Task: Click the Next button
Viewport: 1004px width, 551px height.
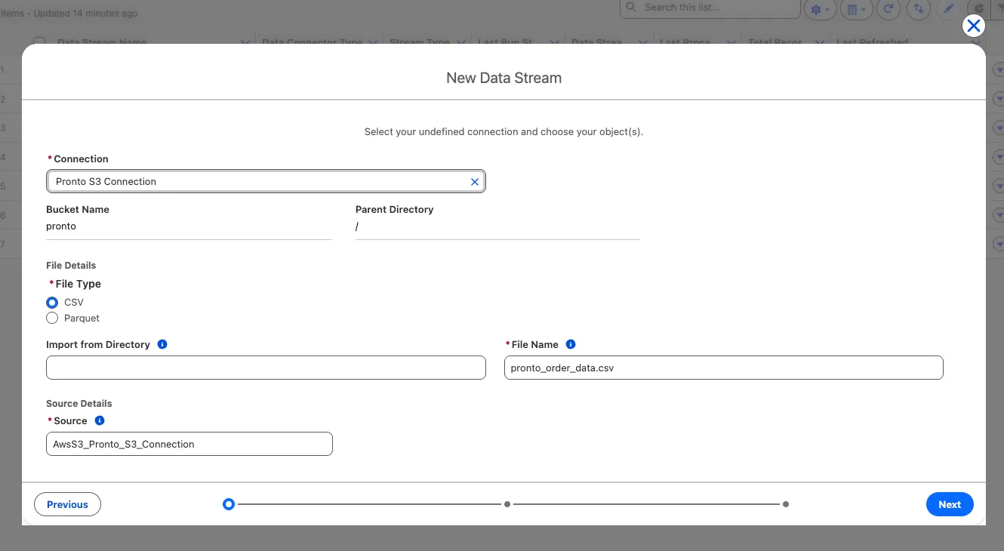Action: click(x=949, y=504)
